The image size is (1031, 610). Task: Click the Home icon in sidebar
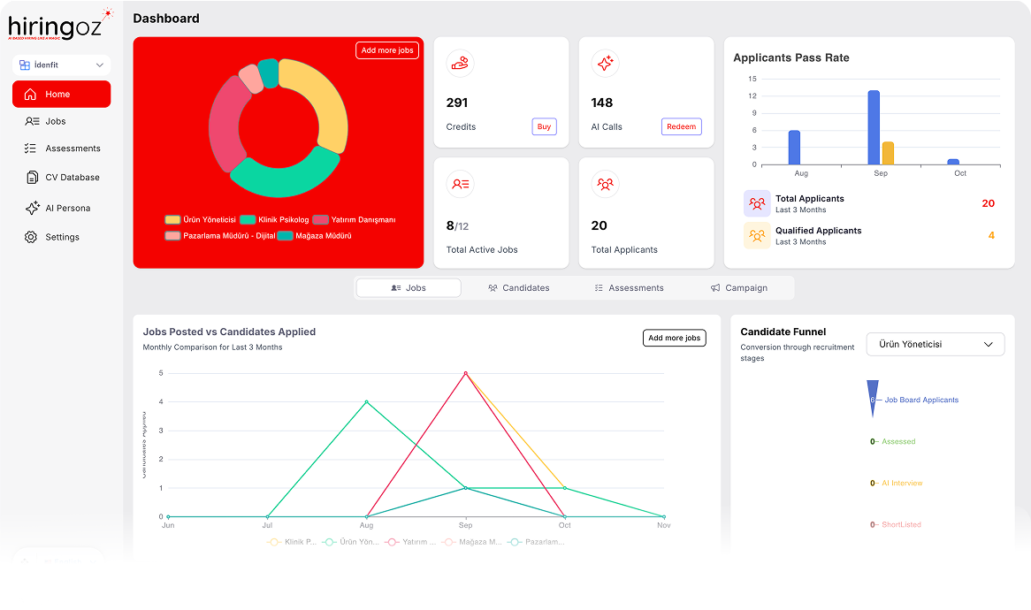tap(30, 94)
